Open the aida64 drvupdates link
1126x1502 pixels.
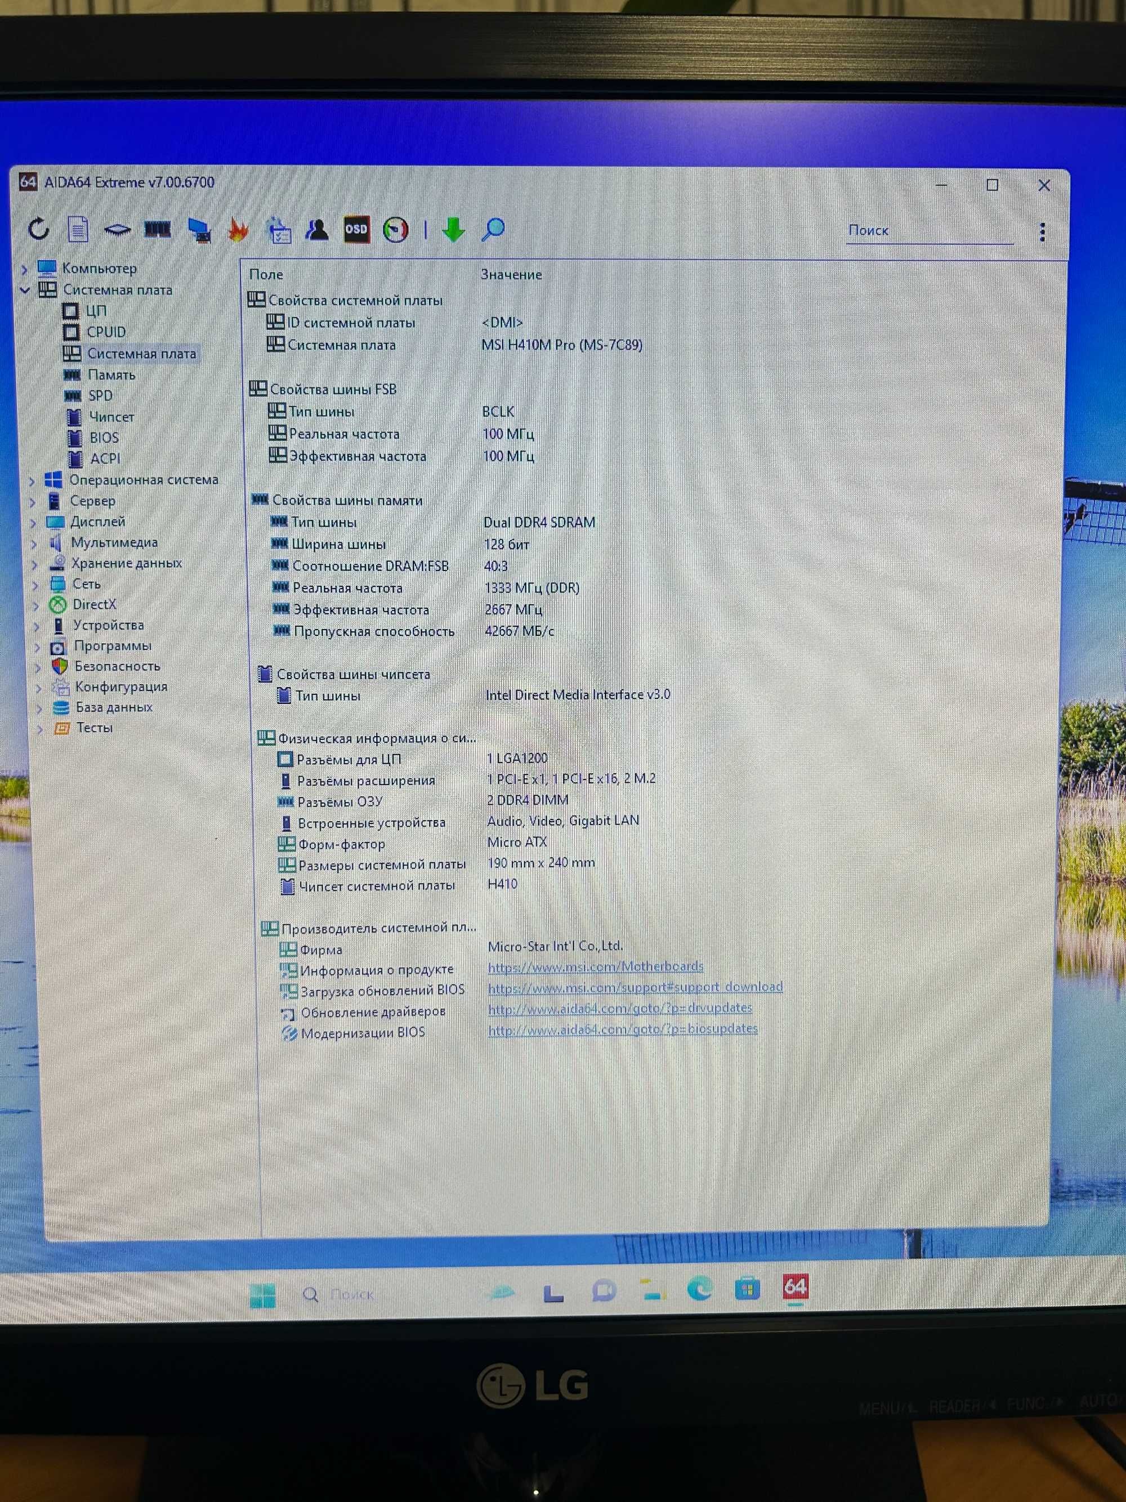pyautogui.click(x=620, y=1008)
